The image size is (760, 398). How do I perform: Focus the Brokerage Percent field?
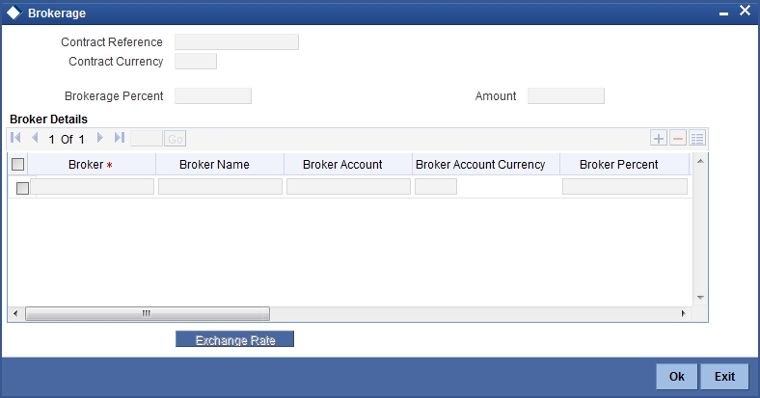pyautogui.click(x=213, y=95)
